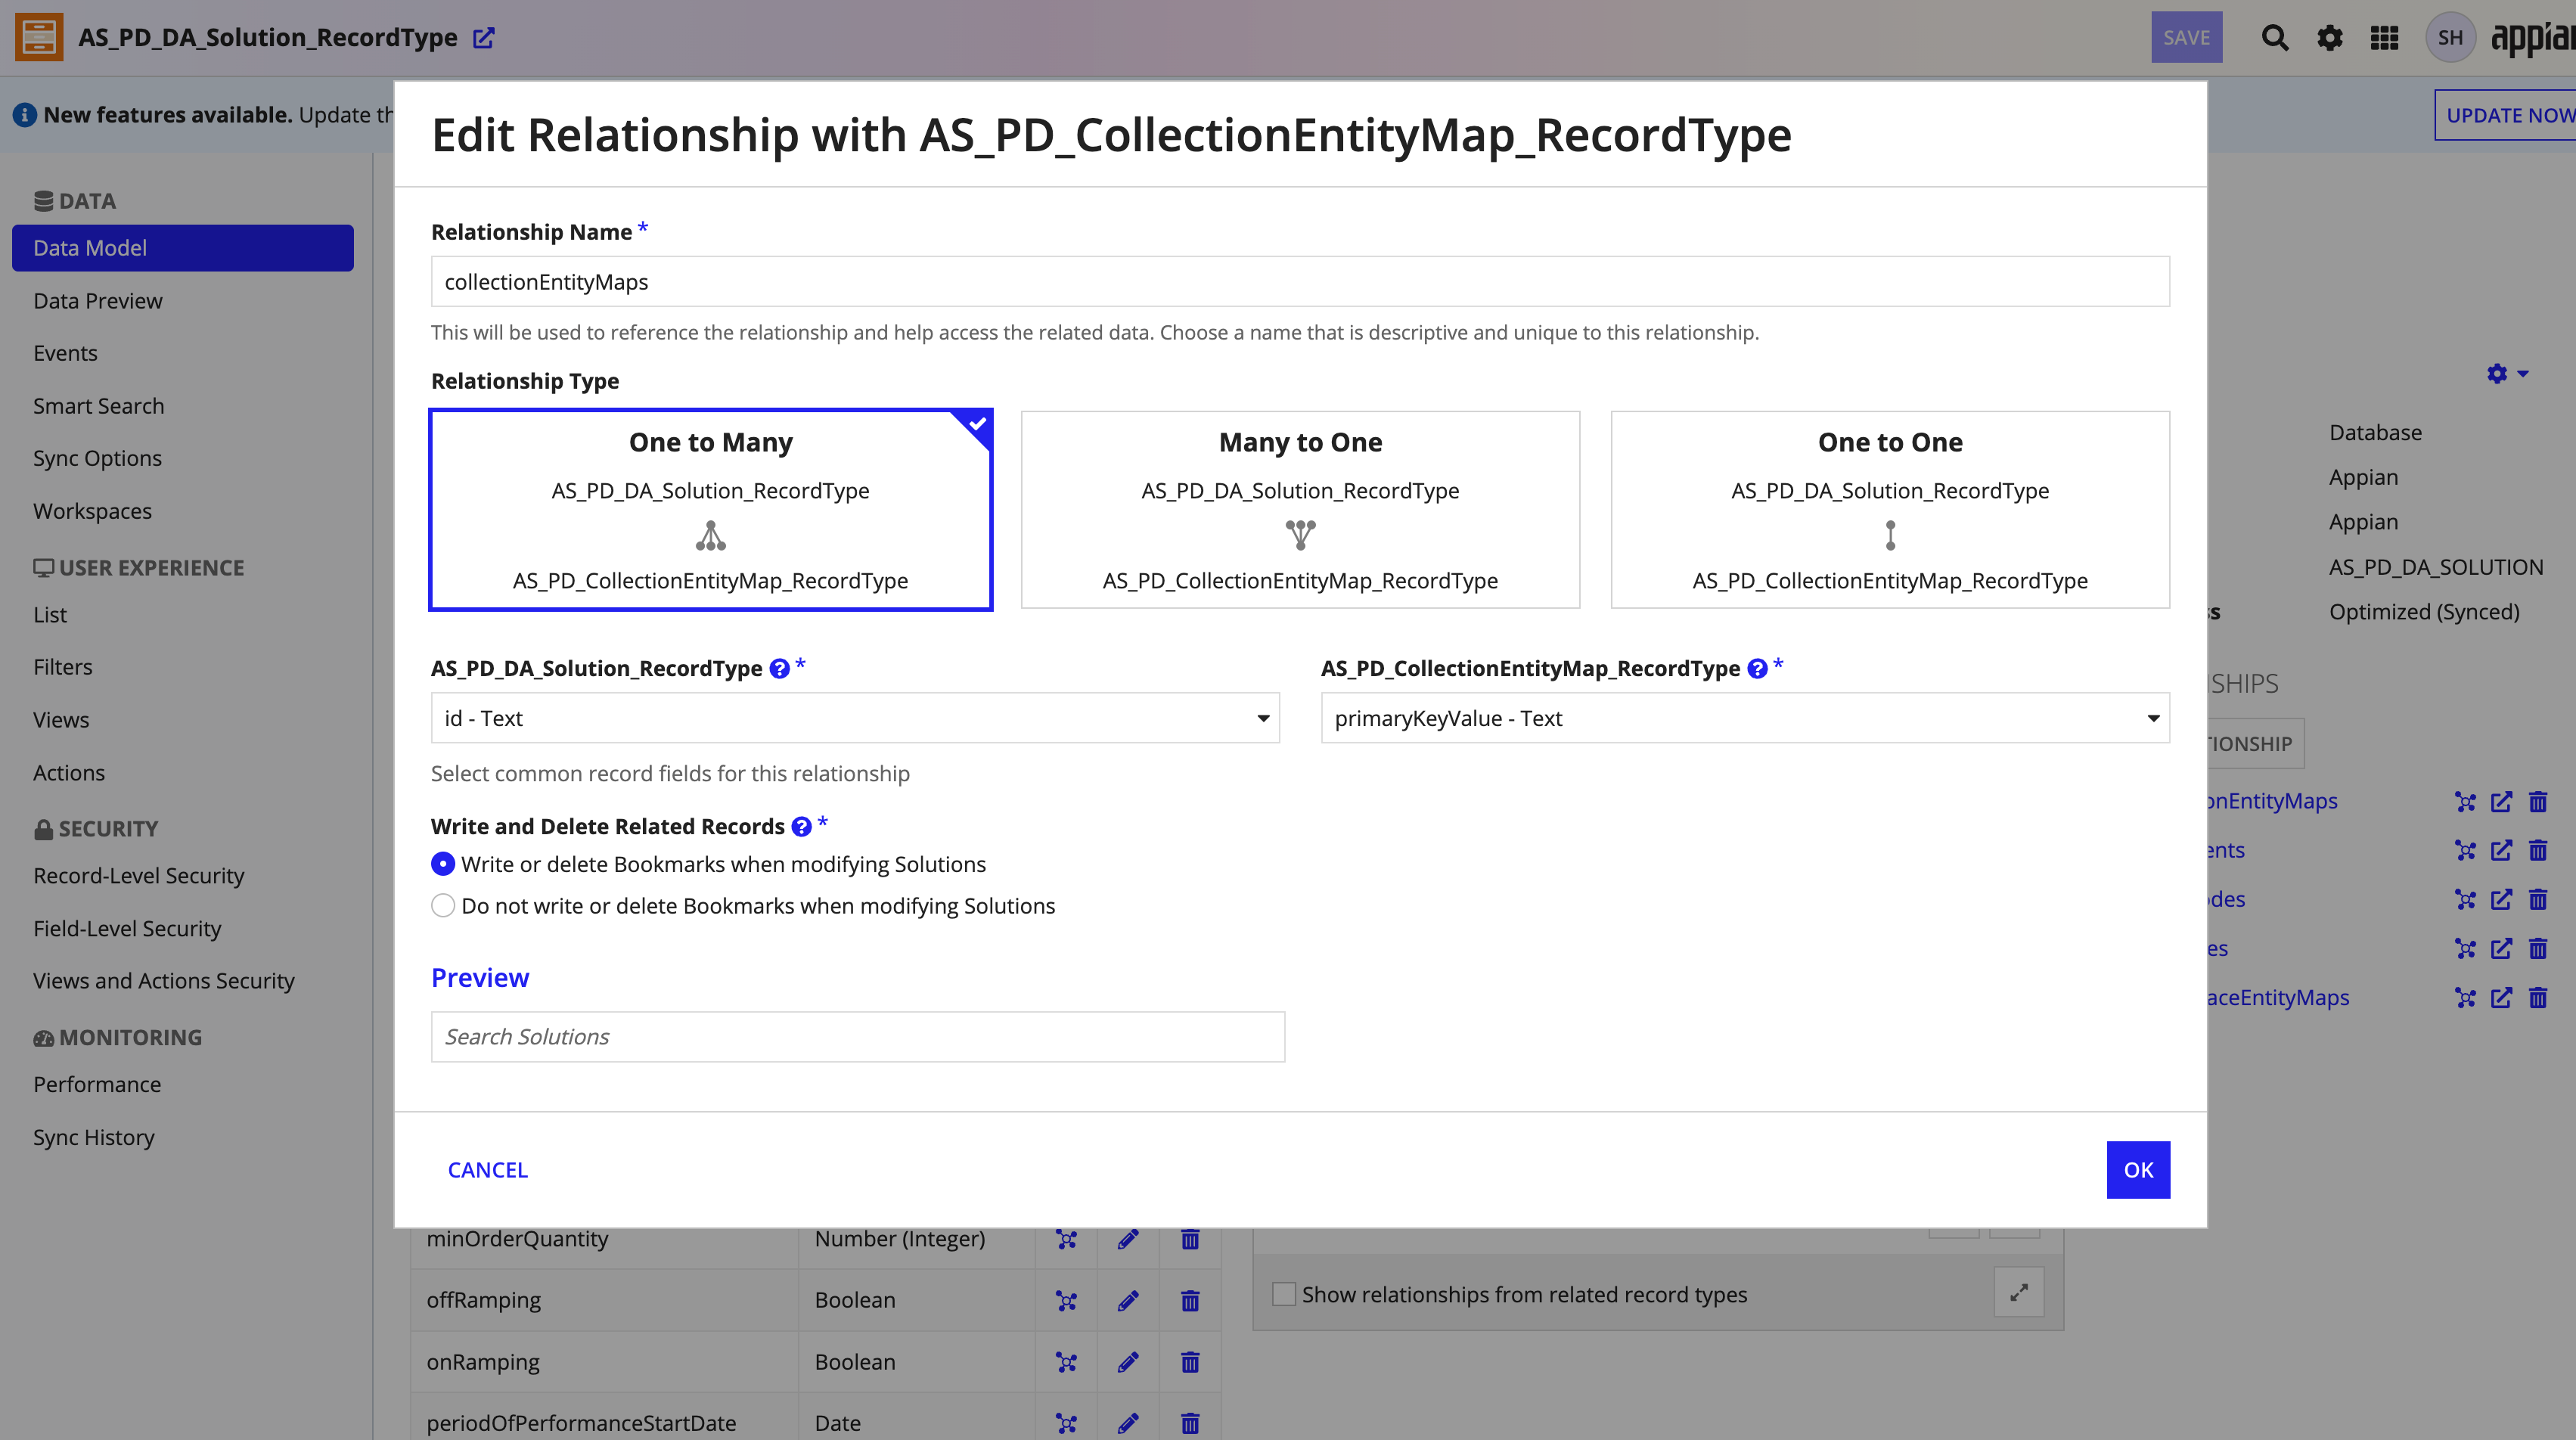Click the Relationship Name input field
This screenshot has width=2576, height=1440.
1300,282
